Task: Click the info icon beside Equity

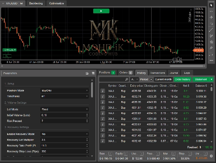Action: point(126,154)
